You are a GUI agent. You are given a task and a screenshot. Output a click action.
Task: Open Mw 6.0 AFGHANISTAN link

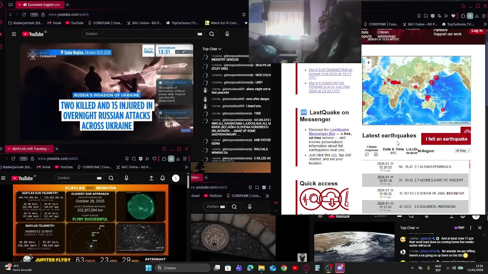(x=330, y=74)
